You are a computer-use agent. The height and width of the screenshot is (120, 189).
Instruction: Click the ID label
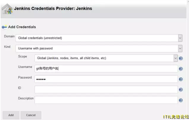19,88
